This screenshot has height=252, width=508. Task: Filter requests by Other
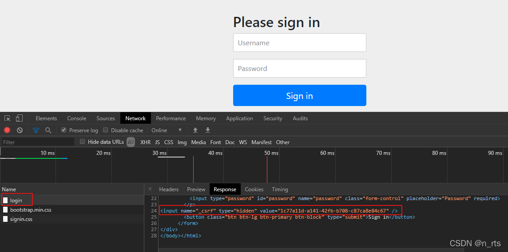click(x=283, y=142)
